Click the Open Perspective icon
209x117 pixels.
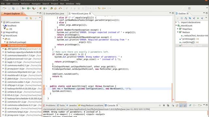click(x=189, y=8)
